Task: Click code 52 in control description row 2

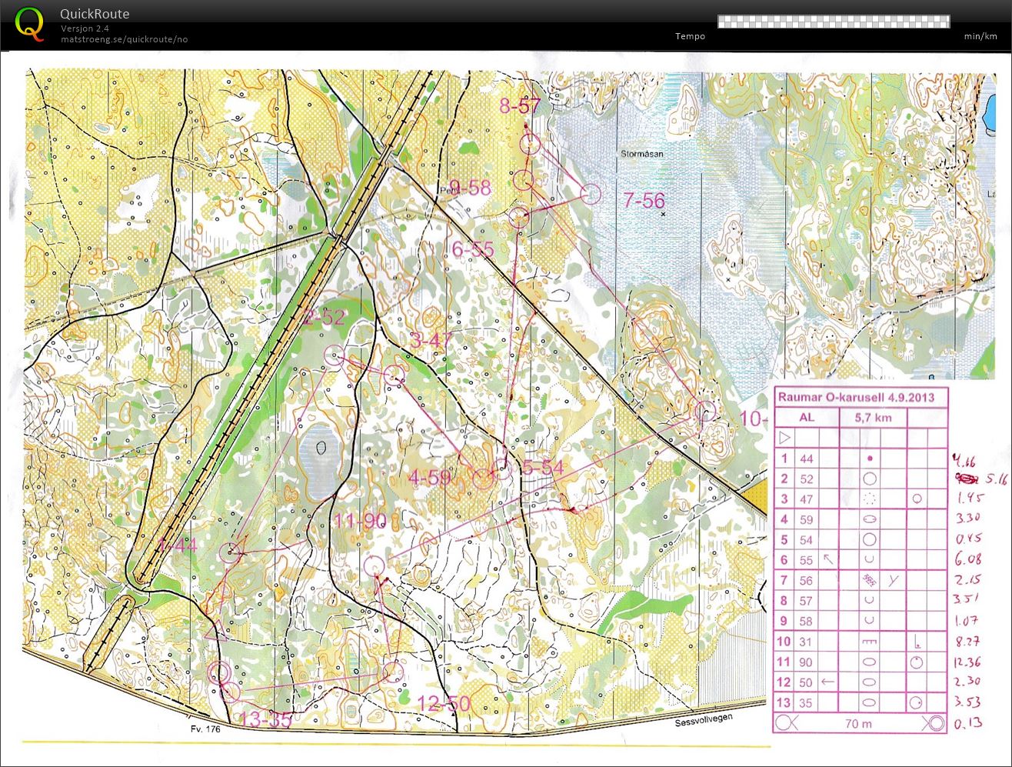Action: 807,479
